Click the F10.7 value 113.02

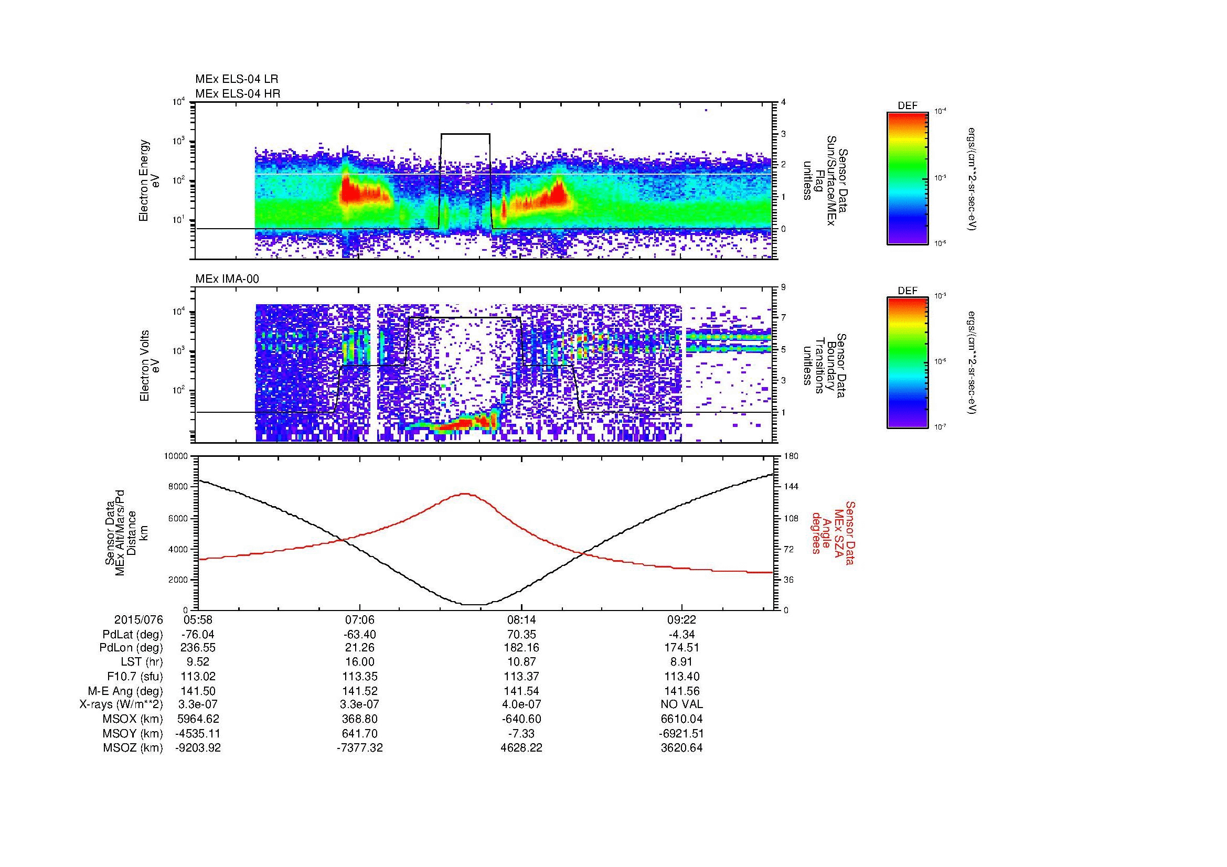click(198, 676)
